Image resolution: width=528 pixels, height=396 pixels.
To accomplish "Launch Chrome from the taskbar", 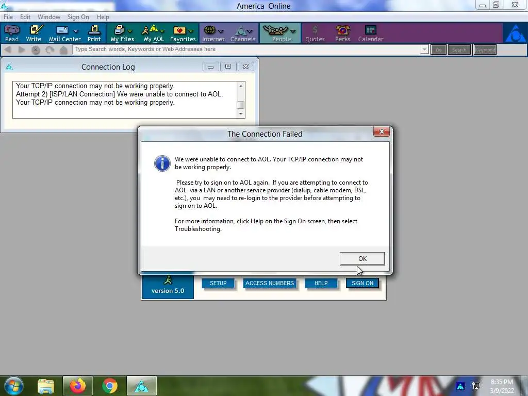I will (x=109, y=386).
